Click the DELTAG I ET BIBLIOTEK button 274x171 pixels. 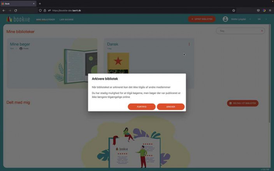pos(242,103)
